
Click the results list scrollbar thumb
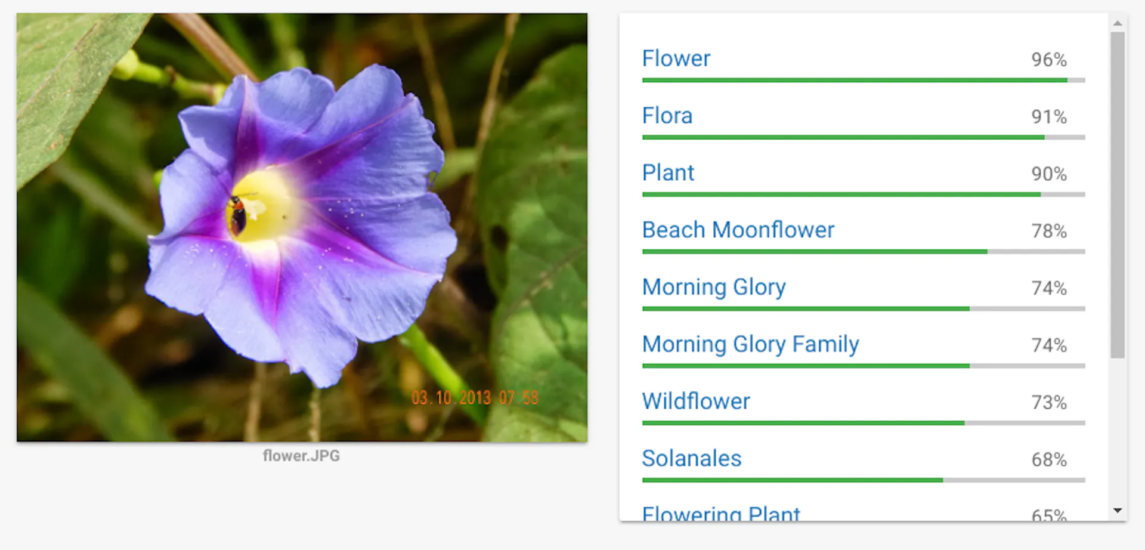click(1118, 195)
